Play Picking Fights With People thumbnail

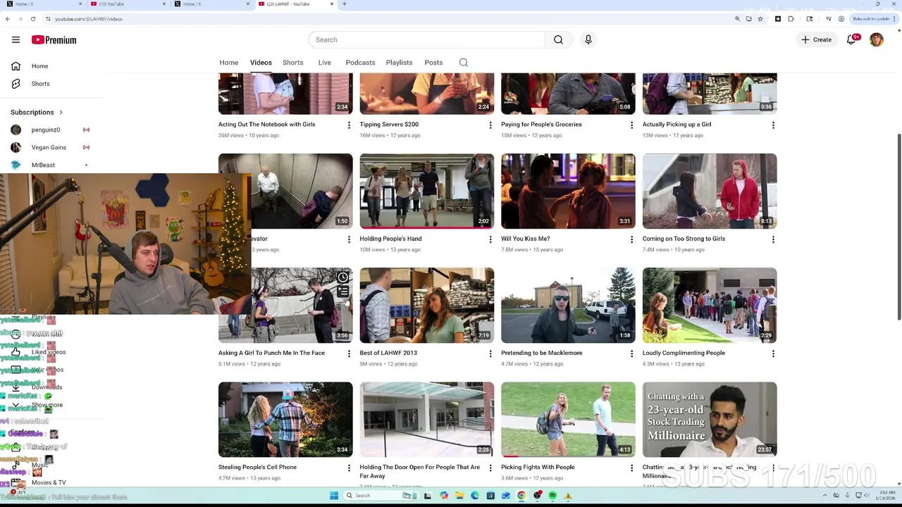[x=568, y=420]
